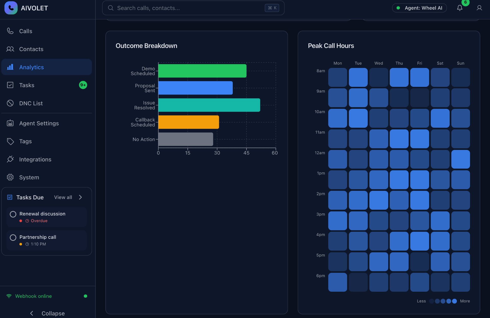Click the Calls phone icon in sidebar
Screen dimensions: 490x318
point(10,31)
